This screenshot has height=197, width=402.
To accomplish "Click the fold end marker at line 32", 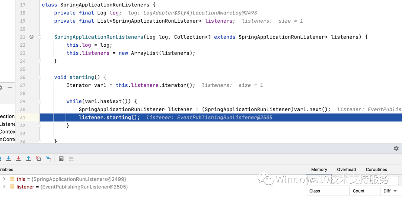I will pyautogui.click(x=39, y=125).
